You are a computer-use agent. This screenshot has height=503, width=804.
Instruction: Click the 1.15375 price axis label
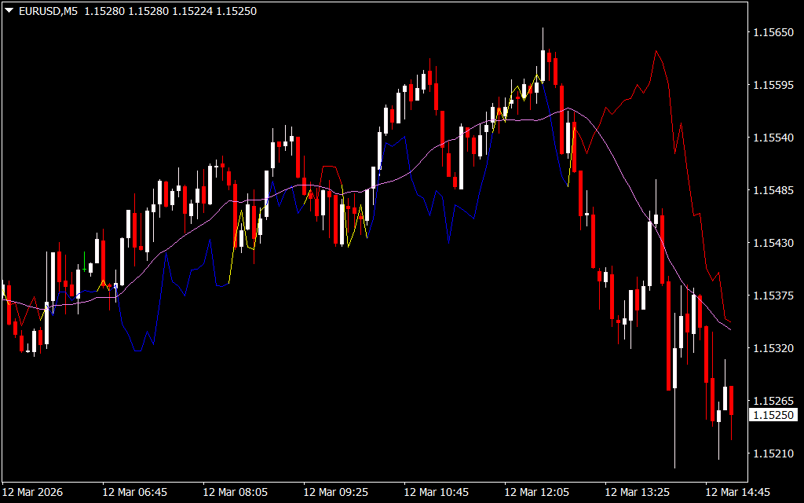click(773, 296)
